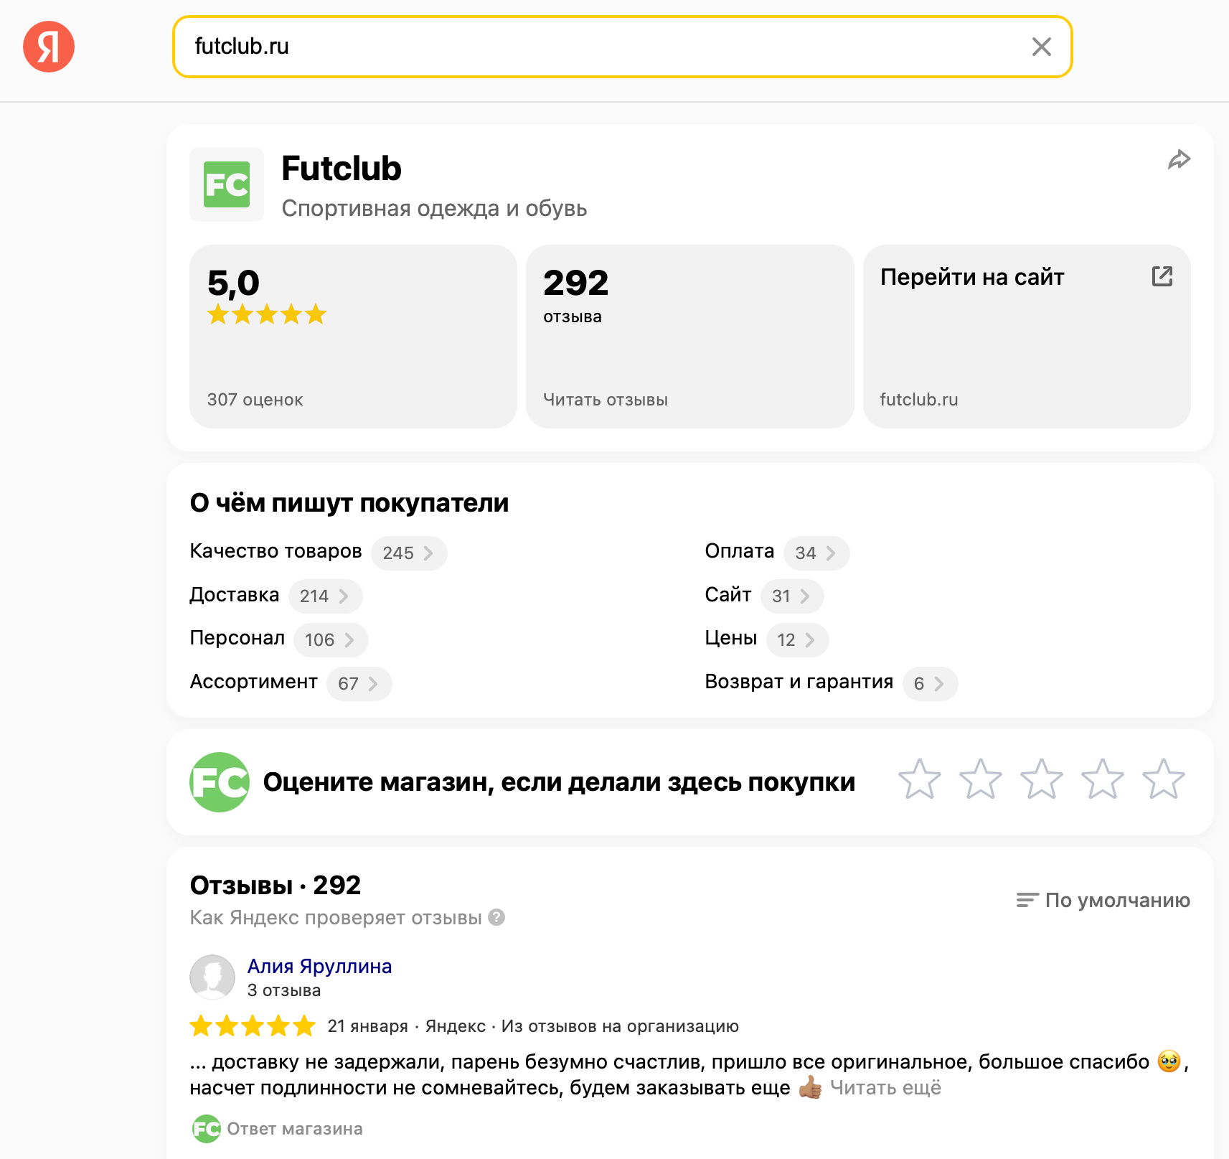Click Как Яндекс проверяет отзывы link
The width and height of the screenshot is (1229, 1159).
tap(336, 918)
